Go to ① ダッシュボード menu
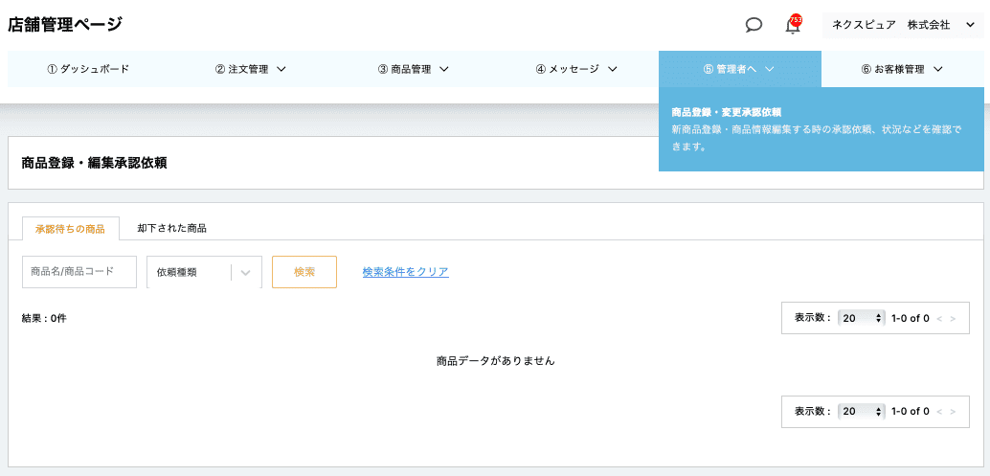 point(88,69)
